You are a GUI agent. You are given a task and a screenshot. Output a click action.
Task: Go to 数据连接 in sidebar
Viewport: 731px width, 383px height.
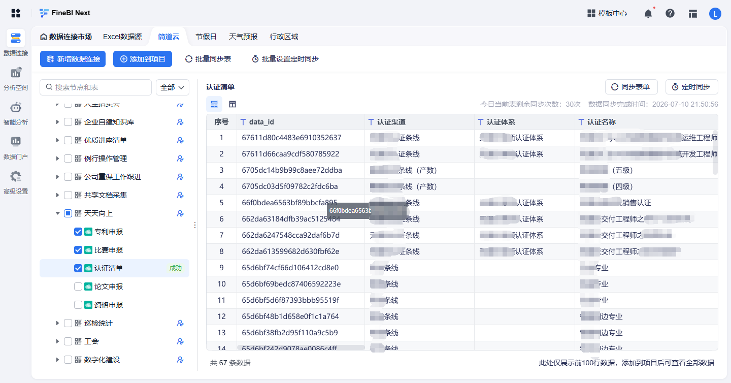click(16, 43)
